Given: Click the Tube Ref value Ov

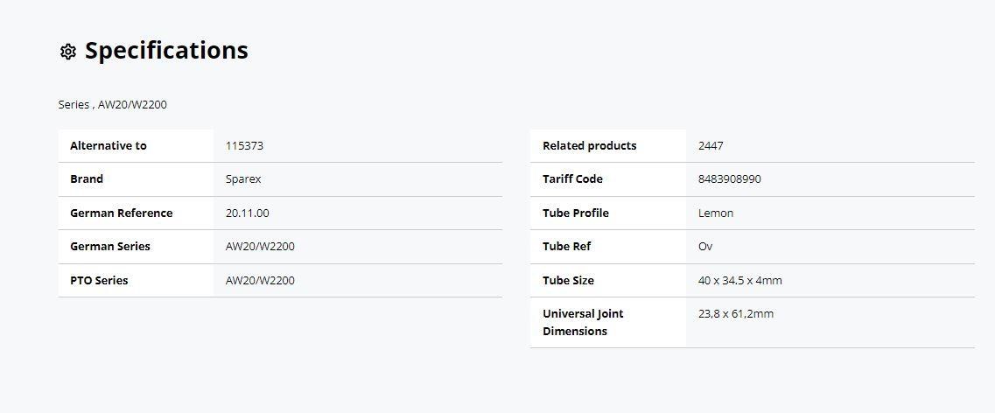Looking at the screenshot, I should tap(705, 246).
